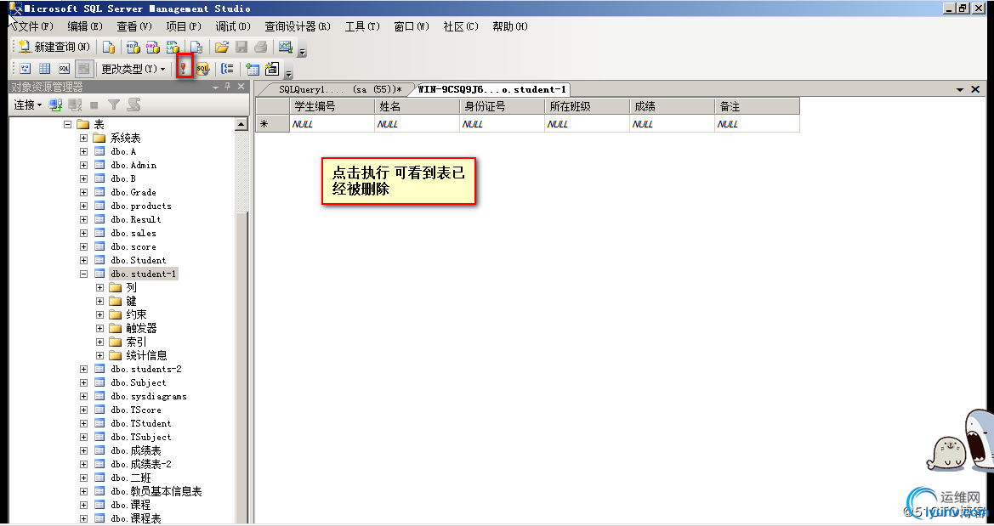Open an Analysis Services DMX Query
Screen dimensions: 994x526
153,48
